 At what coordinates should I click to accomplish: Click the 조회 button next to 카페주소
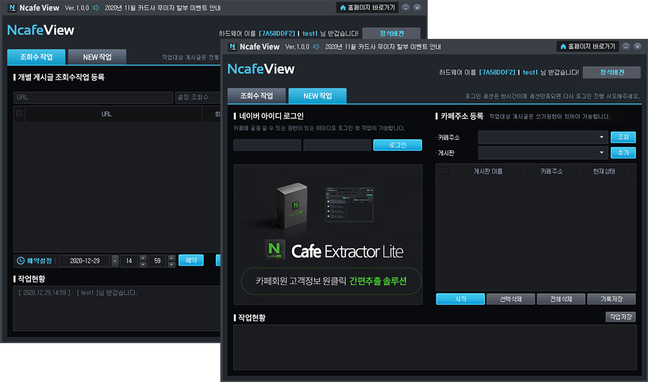click(623, 137)
